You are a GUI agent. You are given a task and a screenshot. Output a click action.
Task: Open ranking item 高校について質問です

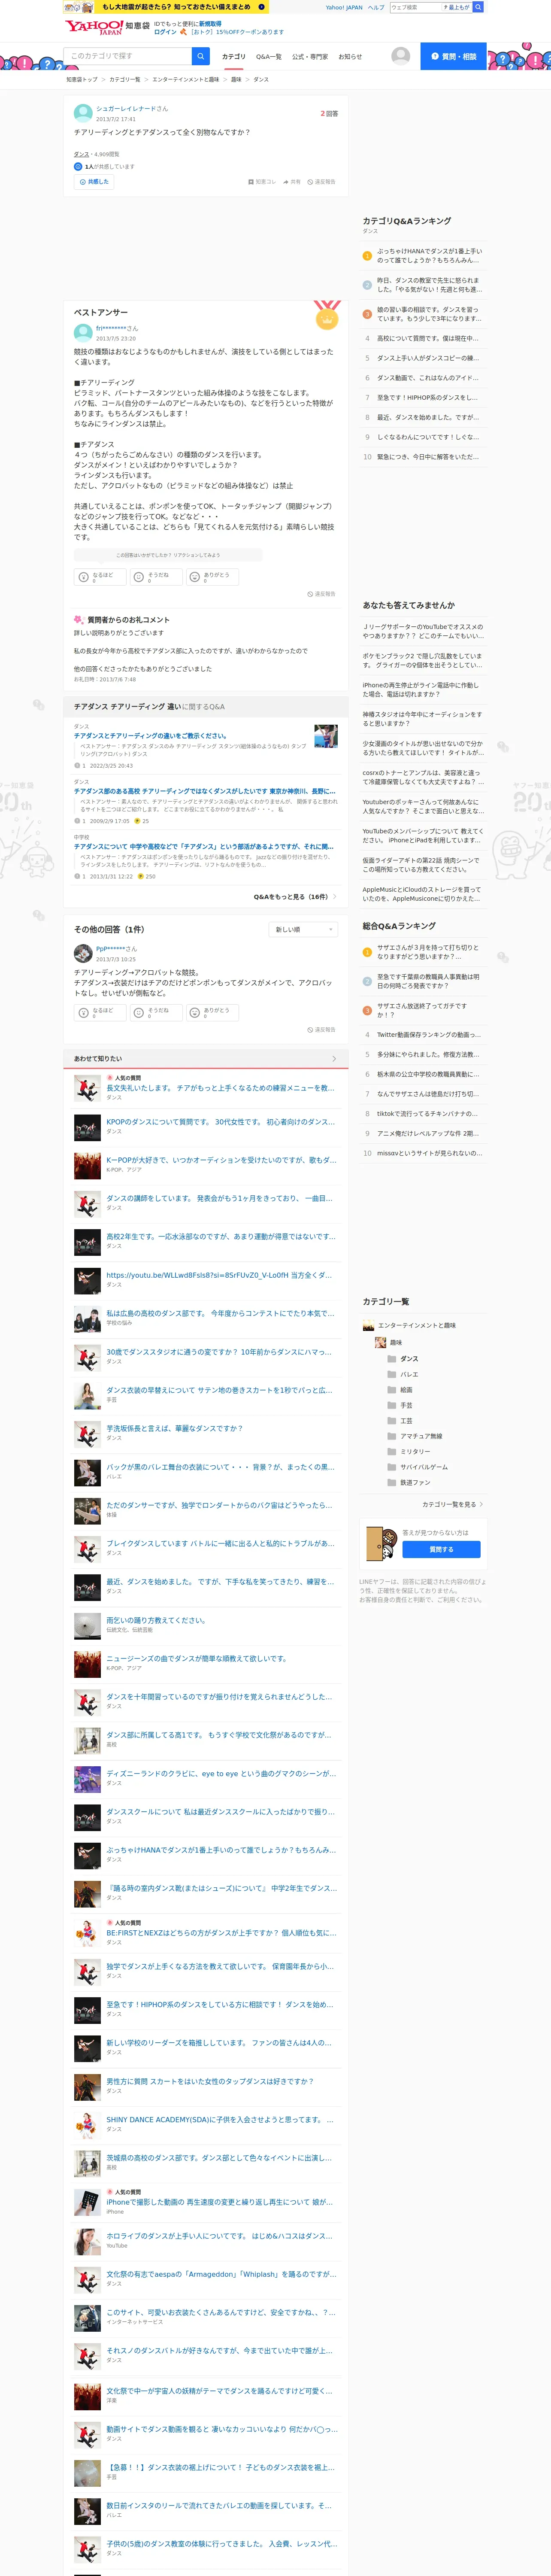(x=427, y=338)
